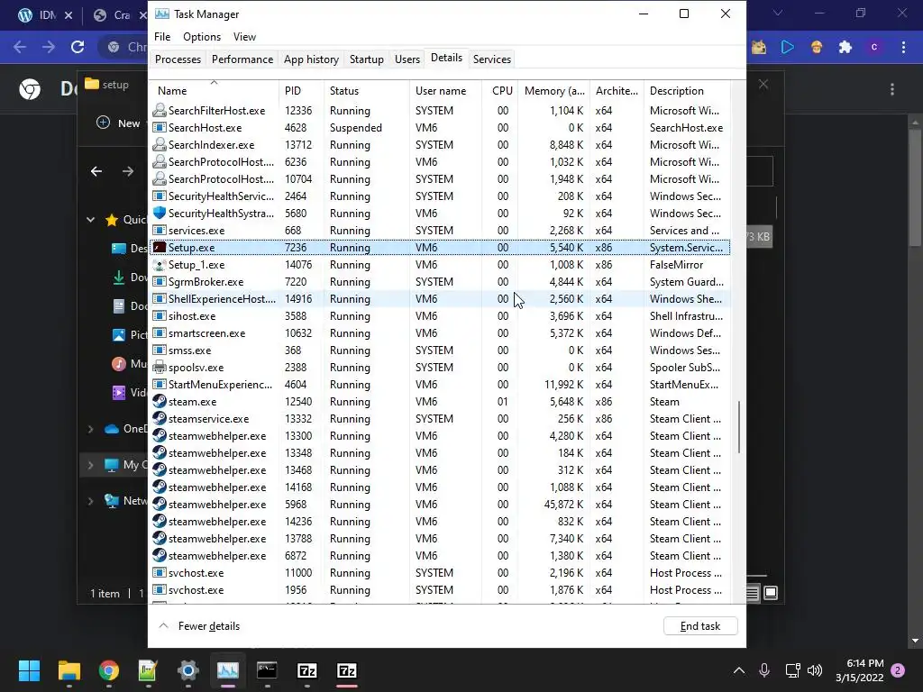This screenshot has width=923, height=692.
Task: Click the SgrmBroker.exe icon
Action: coord(159,281)
